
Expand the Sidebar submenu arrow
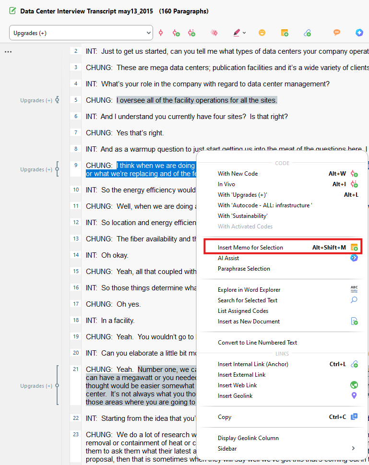(353, 448)
